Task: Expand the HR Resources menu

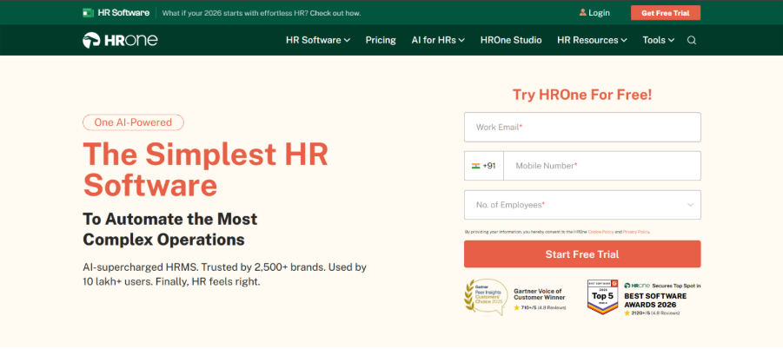Action: click(x=592, y=41)
